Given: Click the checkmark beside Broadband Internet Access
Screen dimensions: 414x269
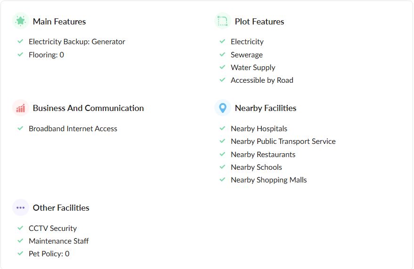Looking at the screenshot, I should coord(20,128).
